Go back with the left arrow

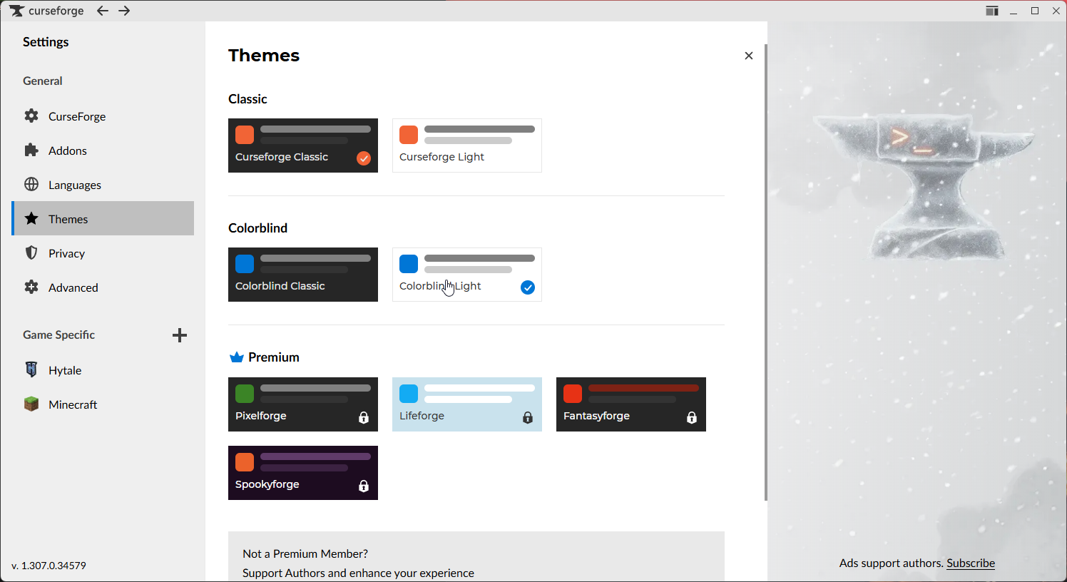click(103, 11)
